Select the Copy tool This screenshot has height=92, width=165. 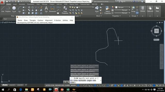click(x=29, y=10)
